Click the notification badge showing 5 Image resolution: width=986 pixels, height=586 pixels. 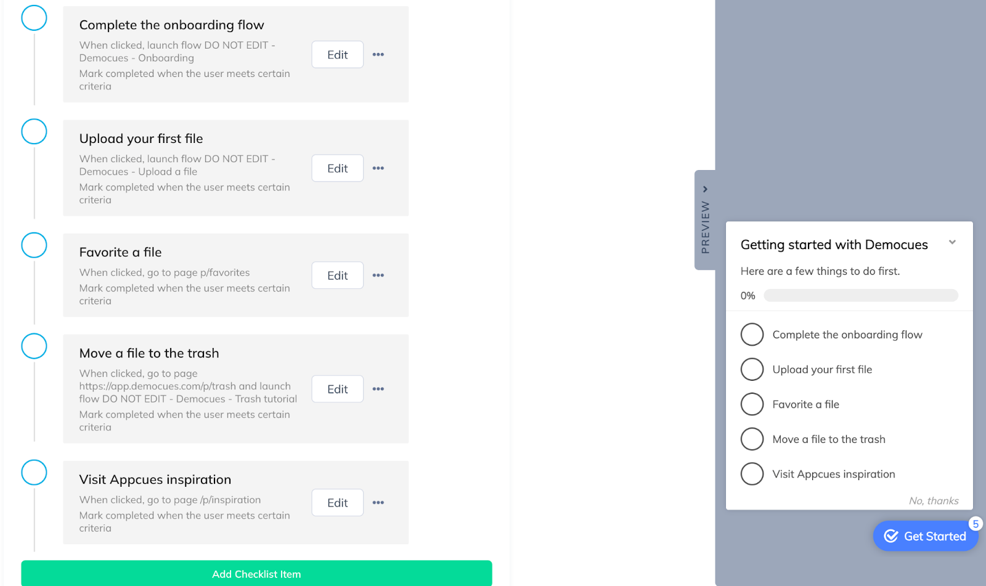tap(976, 524)
